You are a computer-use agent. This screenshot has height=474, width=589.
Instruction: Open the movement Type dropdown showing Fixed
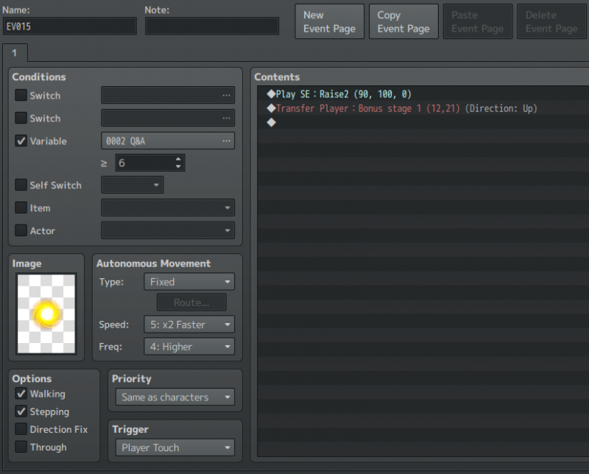pos(189,282)
